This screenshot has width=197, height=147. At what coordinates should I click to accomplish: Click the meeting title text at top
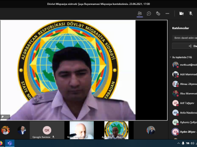(x=98, y=4)
